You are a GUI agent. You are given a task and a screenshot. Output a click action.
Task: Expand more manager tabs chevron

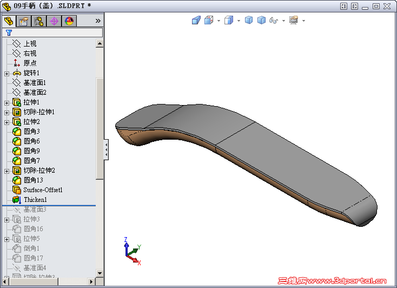click(x=98, y=21)
